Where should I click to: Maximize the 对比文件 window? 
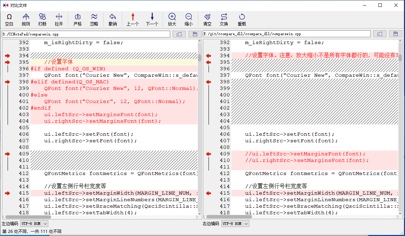[380, 5]
